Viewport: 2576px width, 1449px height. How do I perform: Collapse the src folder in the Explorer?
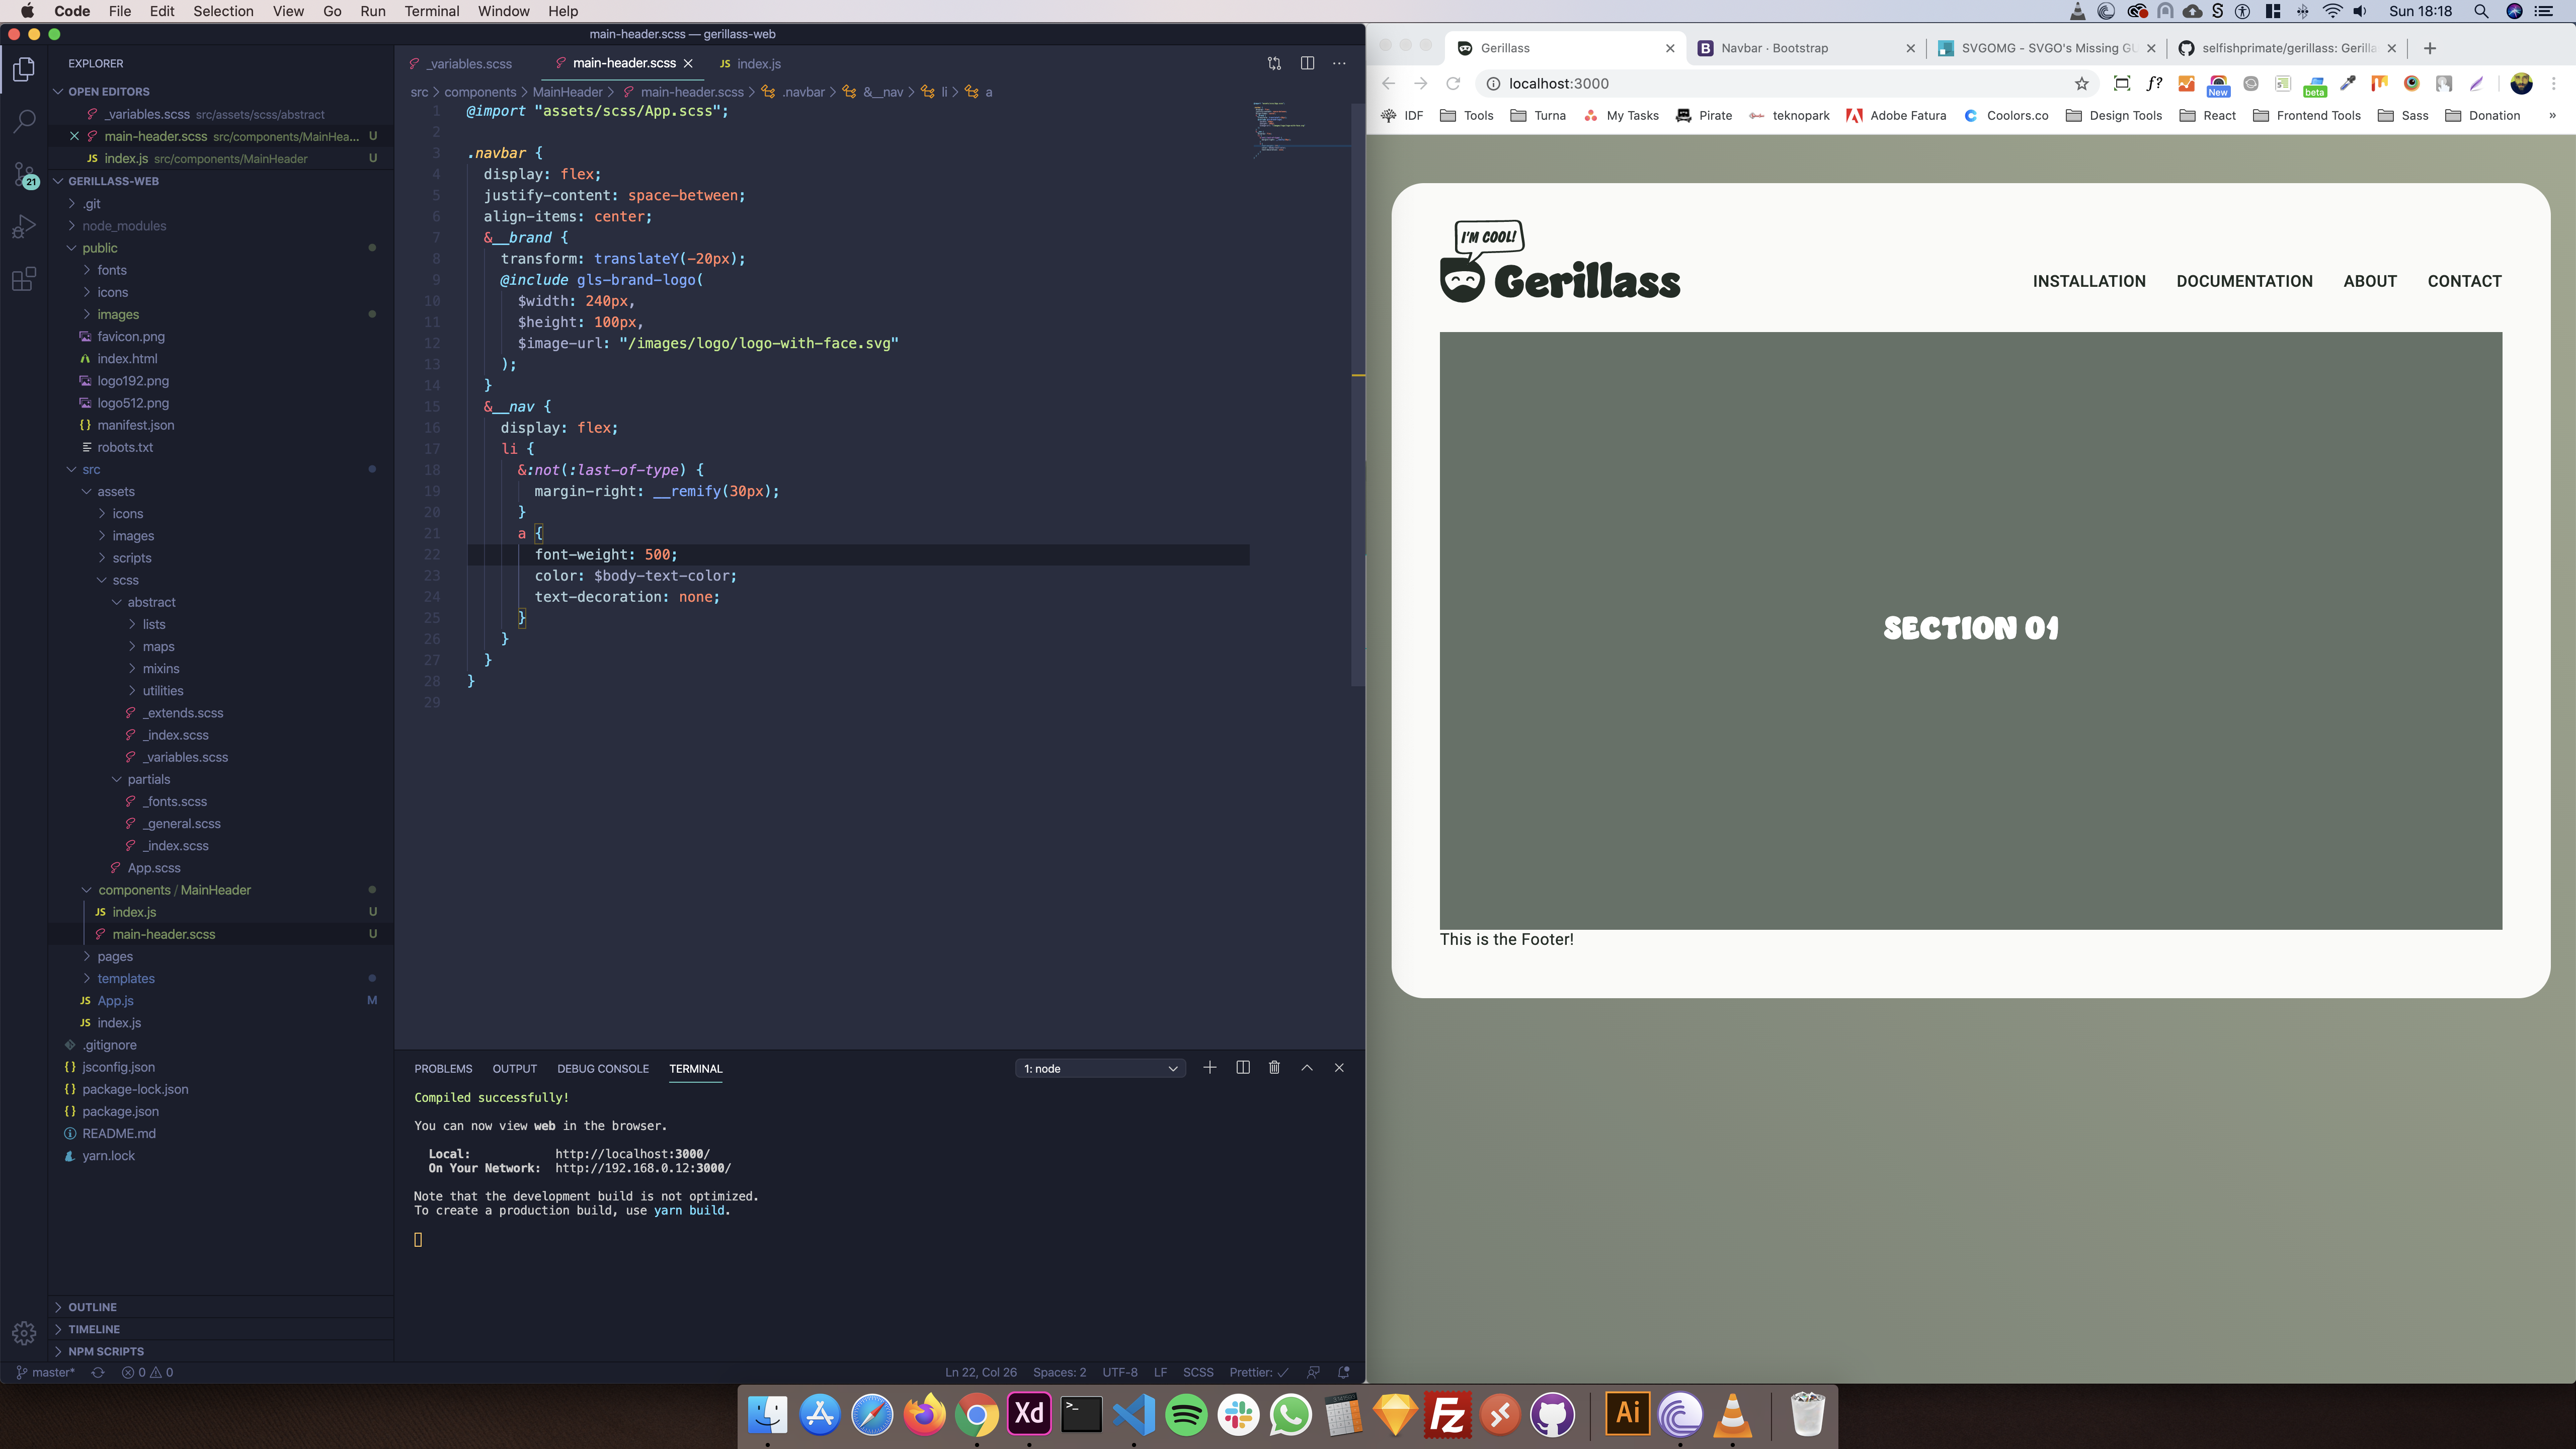point(91,469)
